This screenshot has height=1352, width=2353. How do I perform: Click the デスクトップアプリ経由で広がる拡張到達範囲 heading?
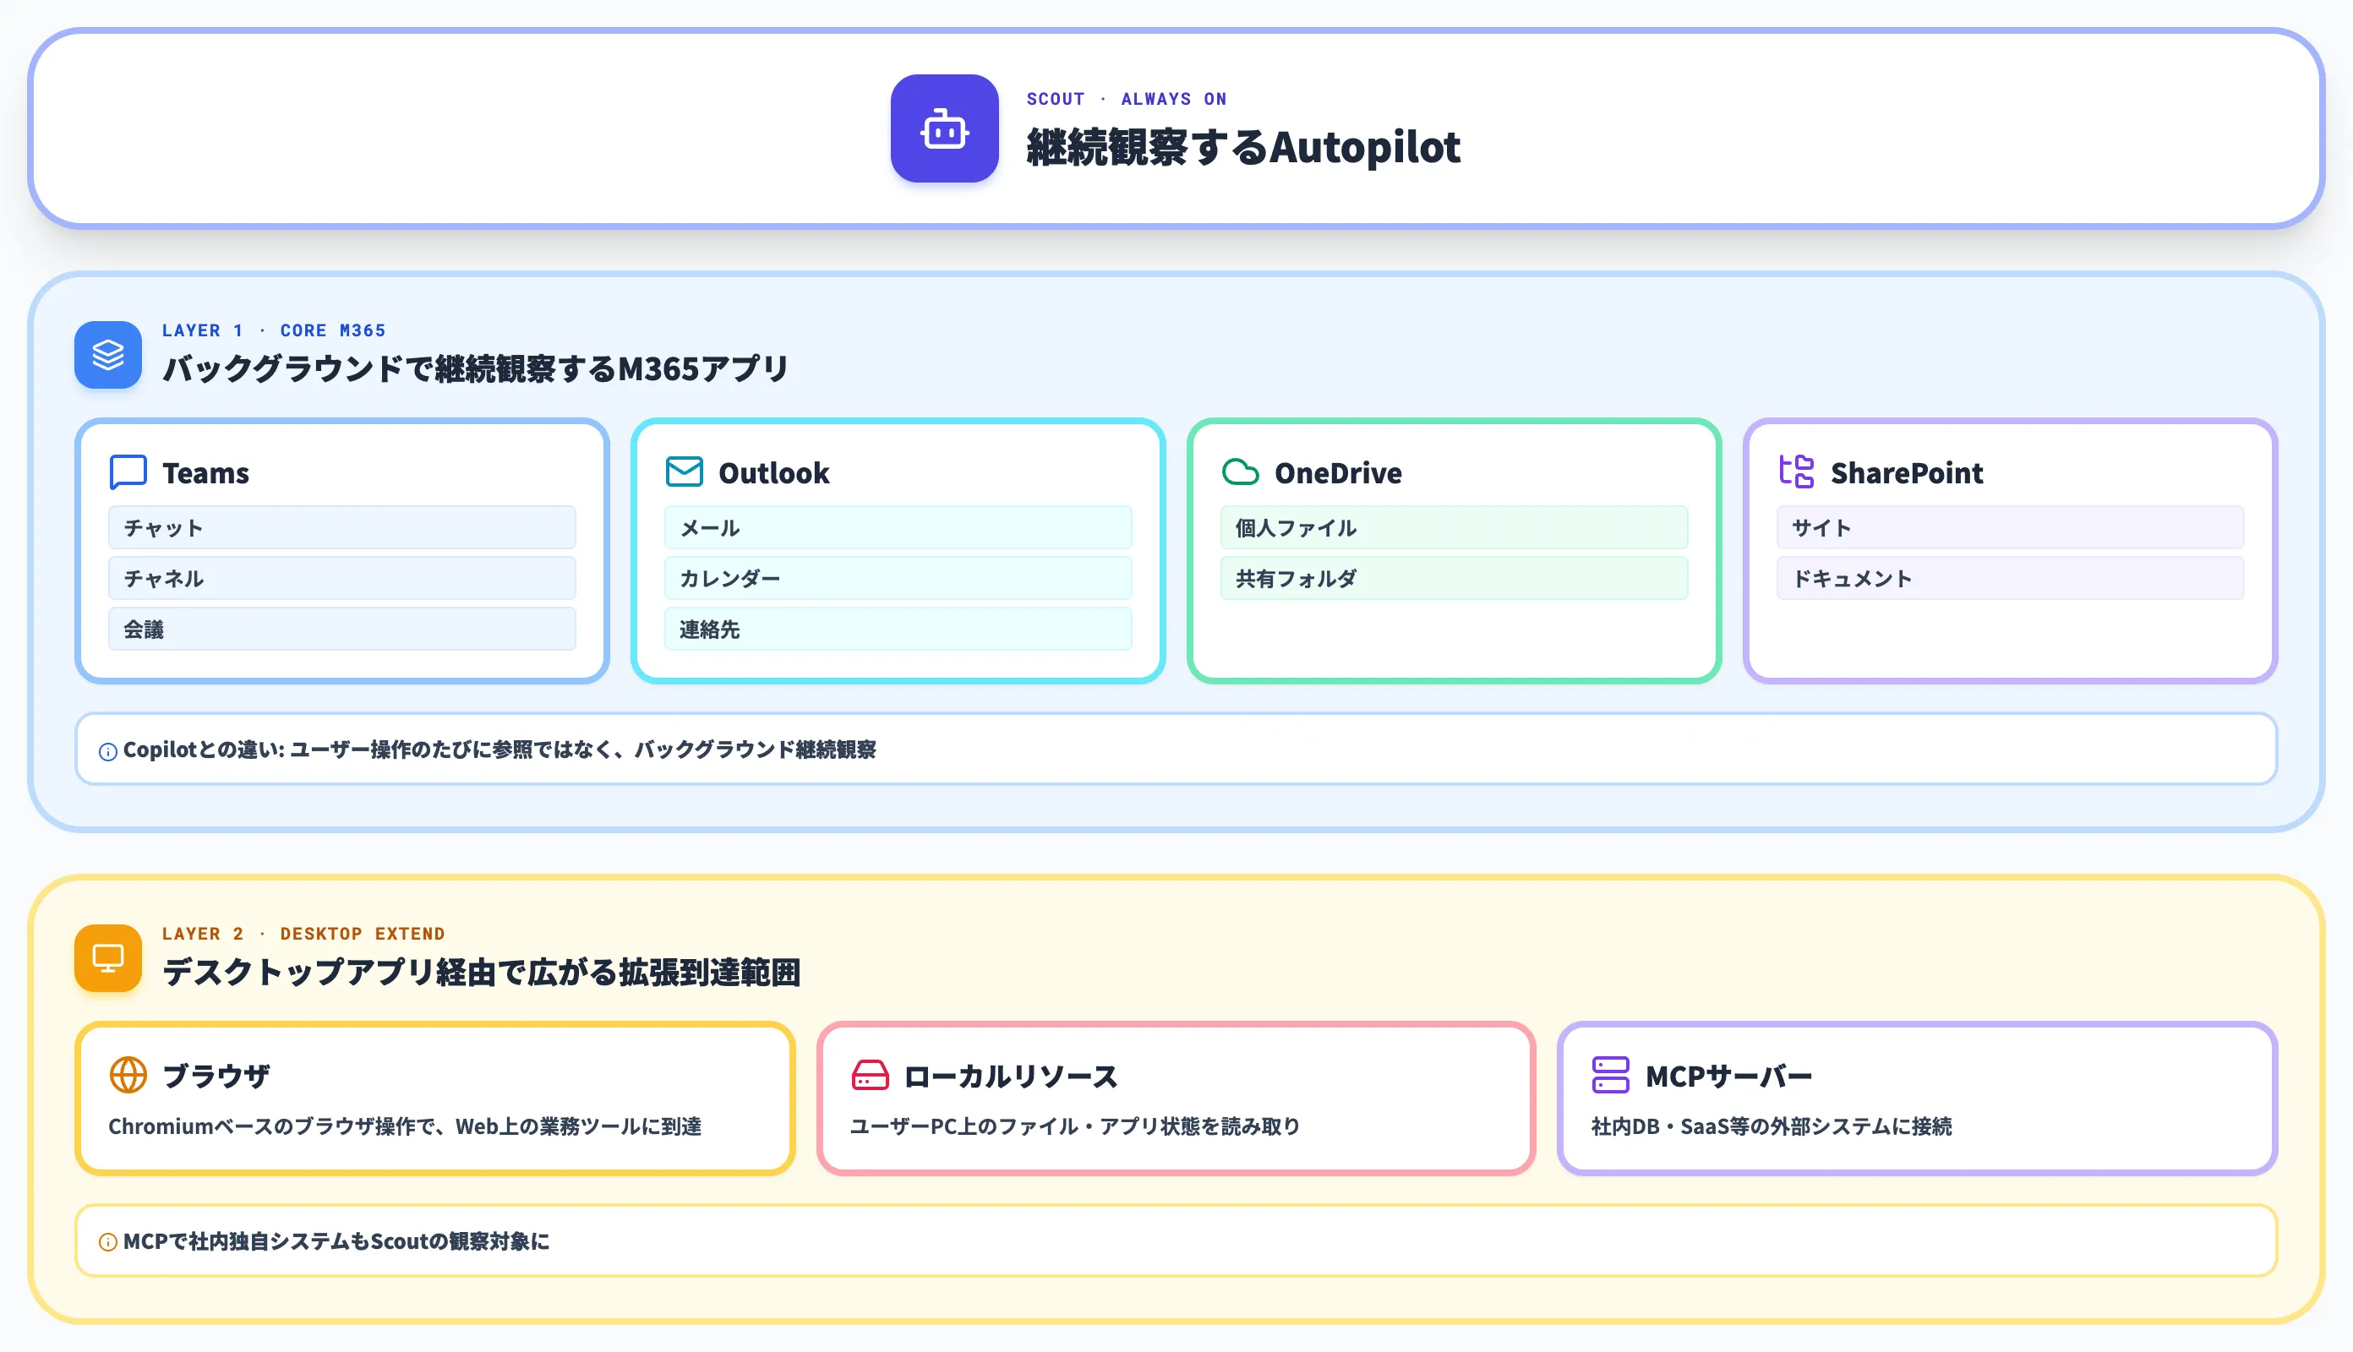point(481,973)
